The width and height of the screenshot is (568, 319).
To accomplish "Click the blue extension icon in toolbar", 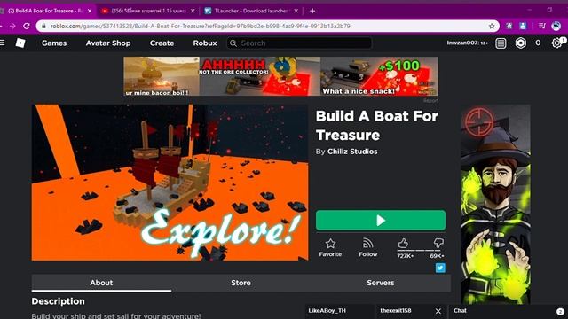I will [523, 26].
